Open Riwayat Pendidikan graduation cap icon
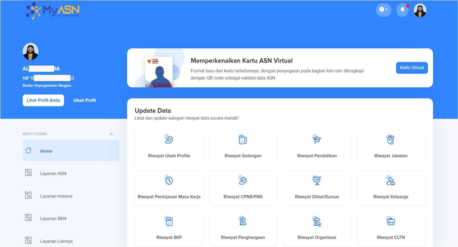 pos(316,139)
